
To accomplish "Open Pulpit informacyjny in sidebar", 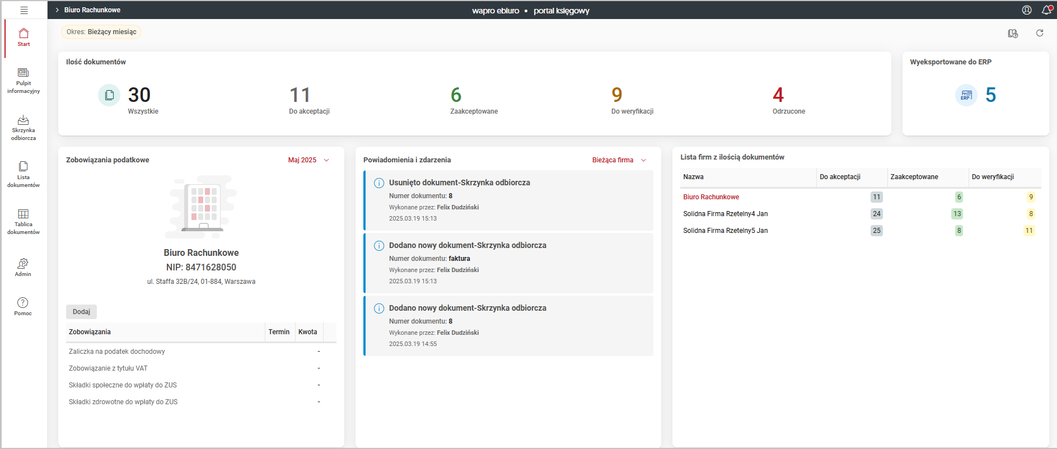I will (24, 81).
